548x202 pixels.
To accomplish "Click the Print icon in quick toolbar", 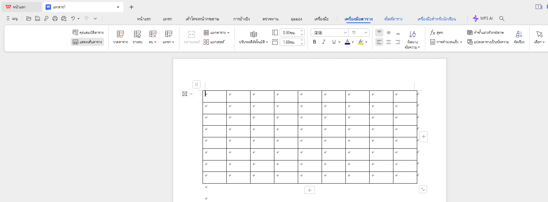I will click(x=55, y=18).
